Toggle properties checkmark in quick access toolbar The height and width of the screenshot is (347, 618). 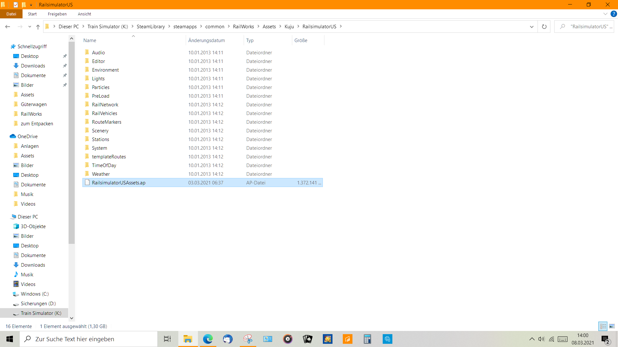tap(16, 5)
